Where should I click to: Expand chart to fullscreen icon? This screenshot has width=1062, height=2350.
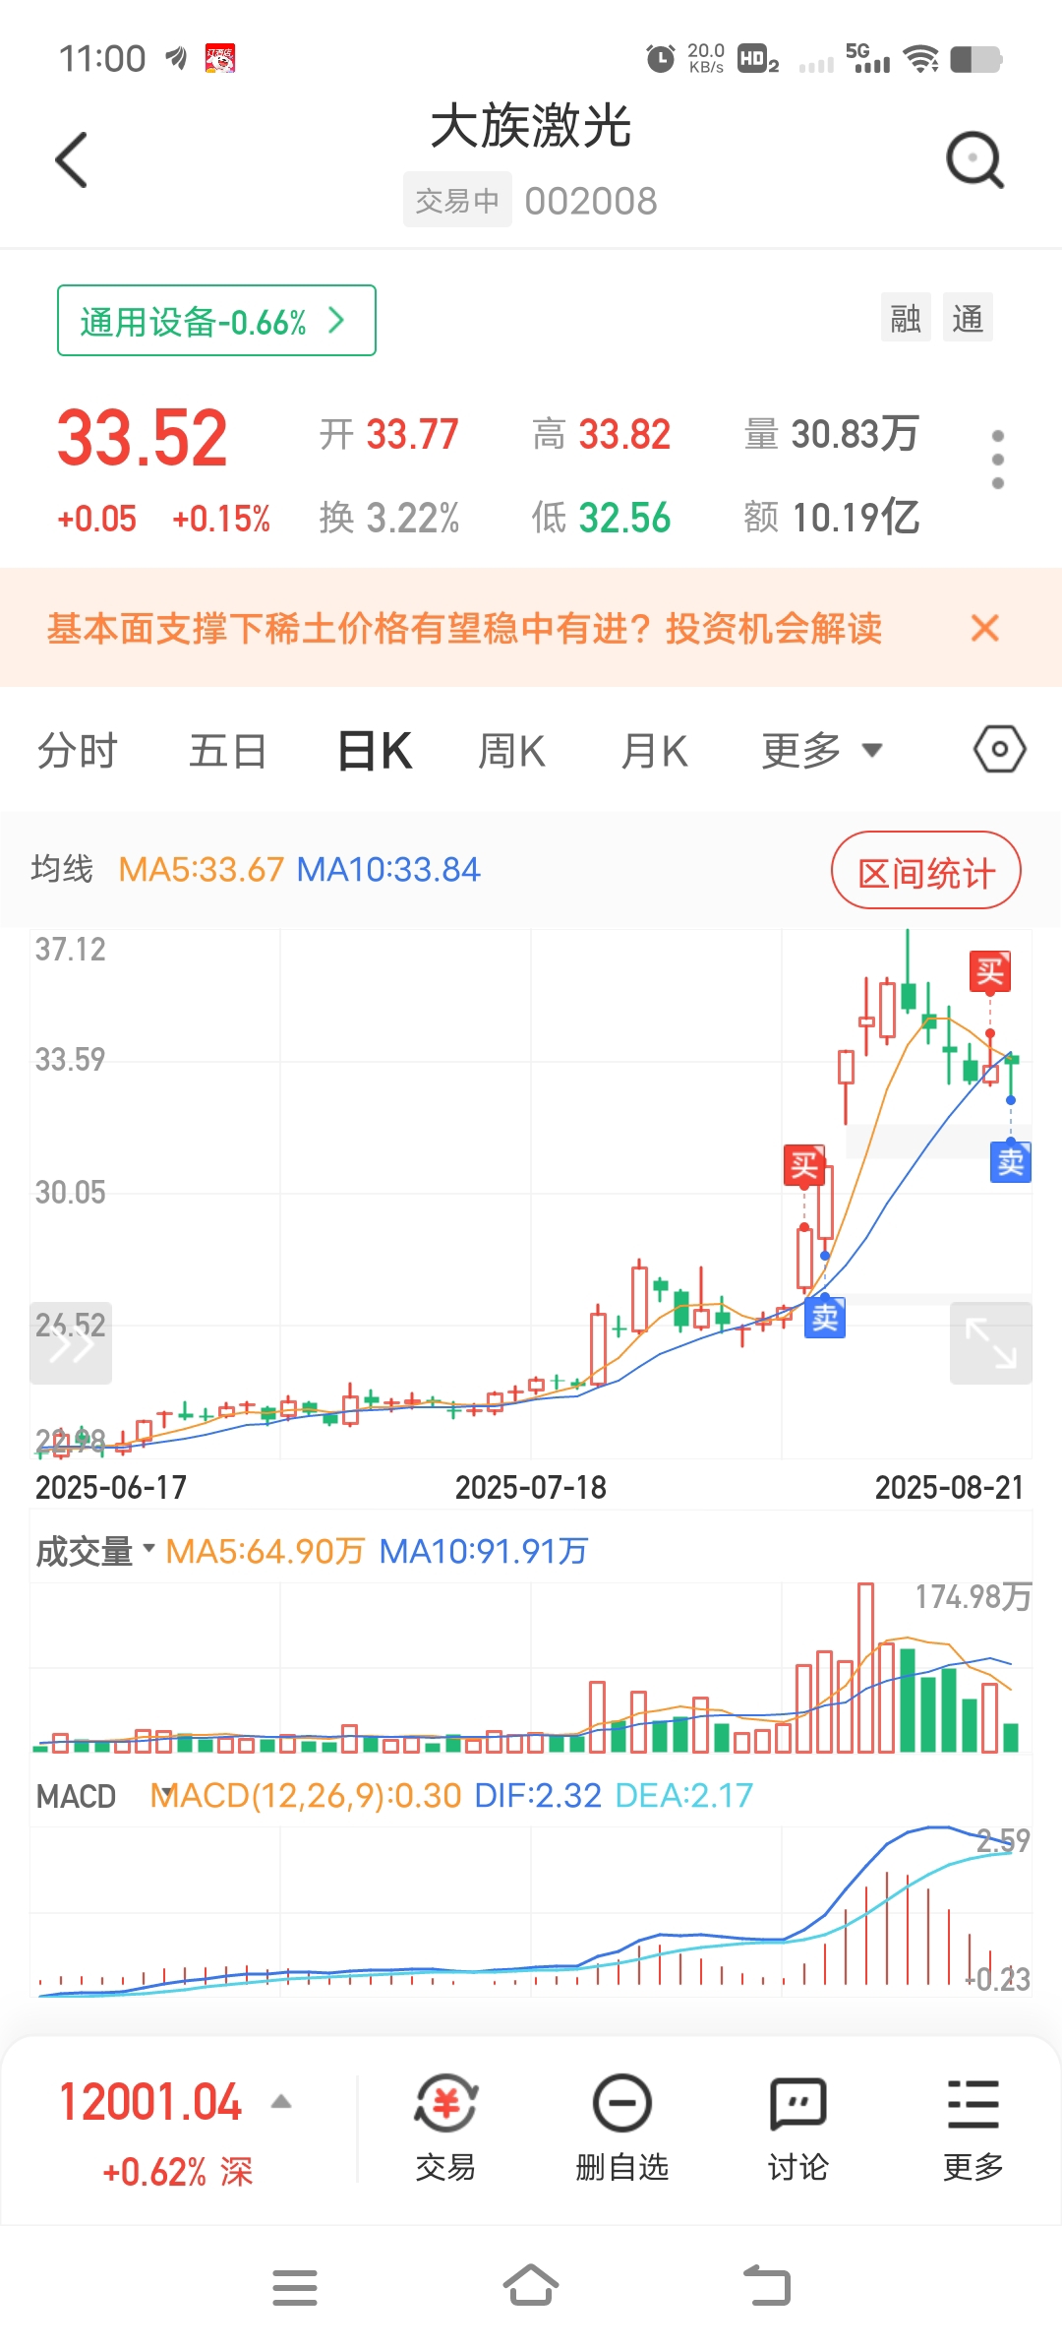[x=990, y=1343]
